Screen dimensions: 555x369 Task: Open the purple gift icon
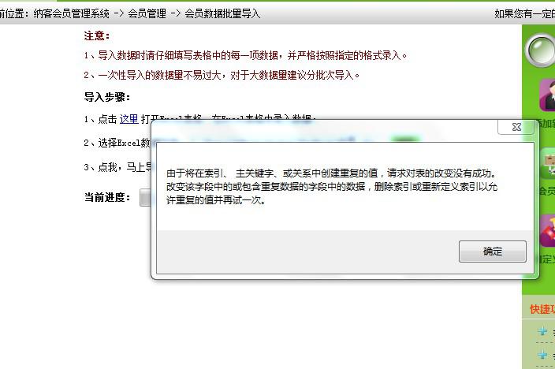(548, 231)
